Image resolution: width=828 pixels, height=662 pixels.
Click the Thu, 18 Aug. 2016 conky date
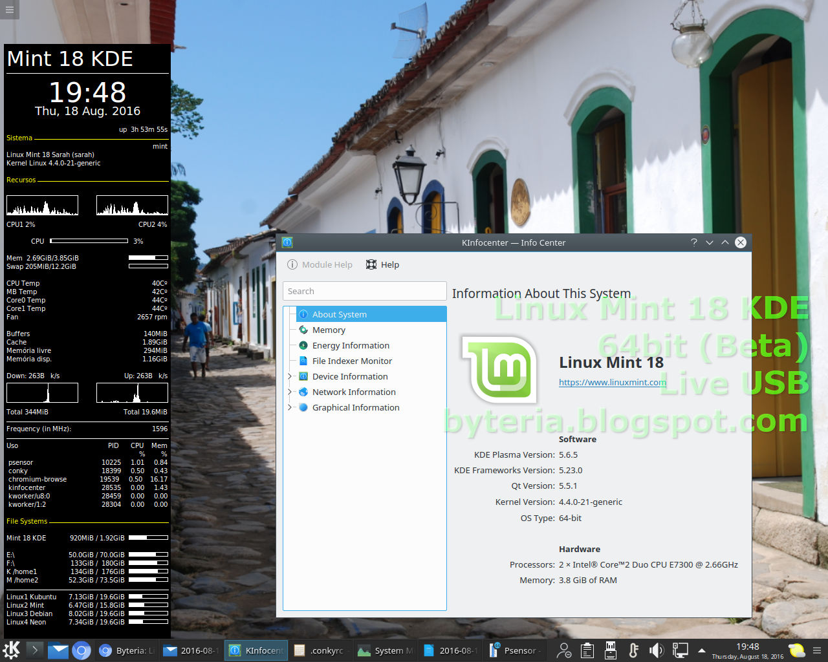87,111
